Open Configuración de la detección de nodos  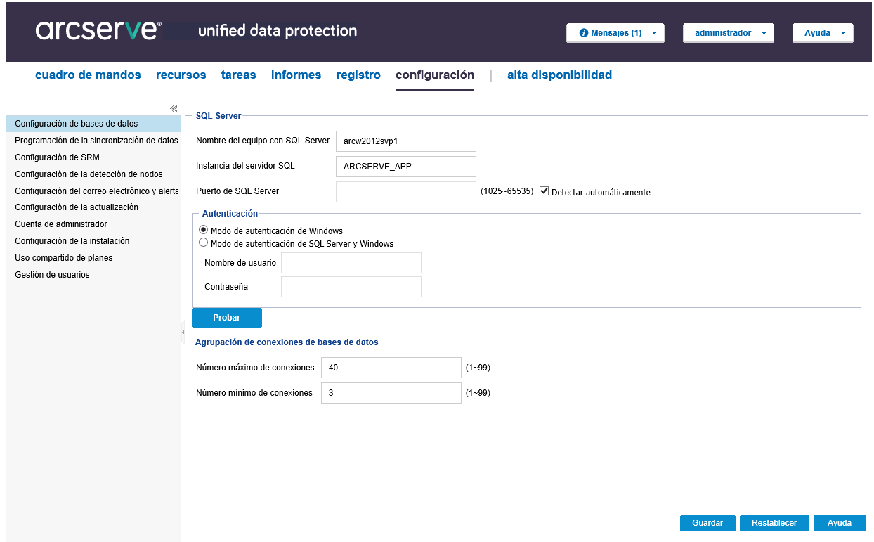(x=93, y=174)
